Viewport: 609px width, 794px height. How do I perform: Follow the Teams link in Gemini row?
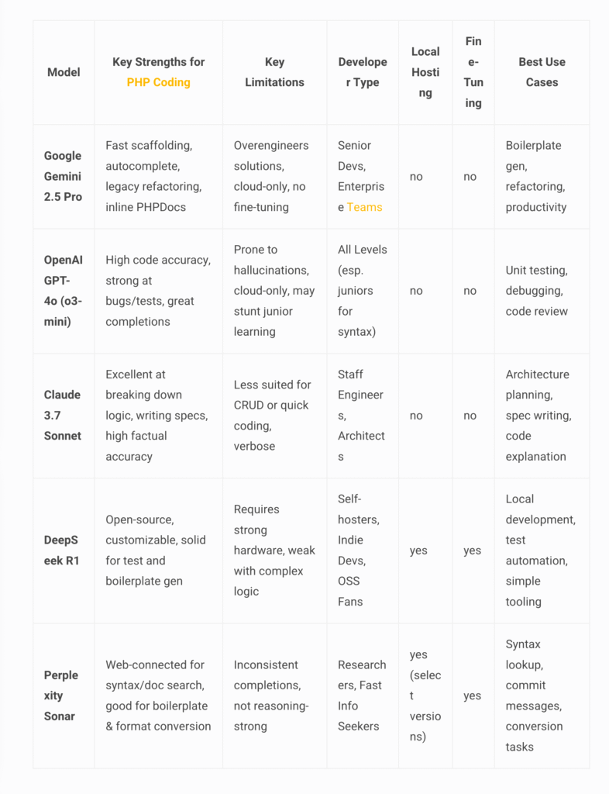364,207
